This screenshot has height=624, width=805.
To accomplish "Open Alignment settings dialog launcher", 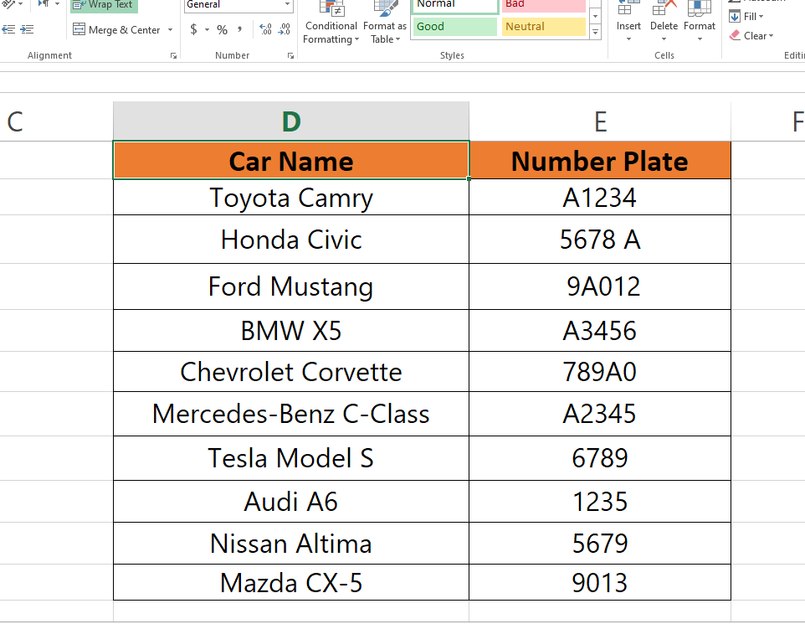I will point(173,55).
